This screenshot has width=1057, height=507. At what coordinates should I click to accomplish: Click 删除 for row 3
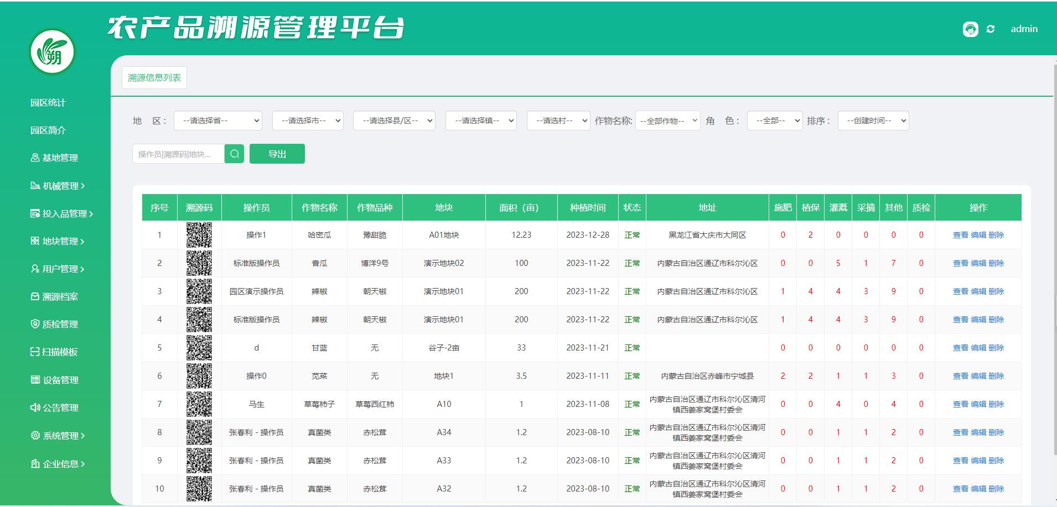(x=996, y=291)
